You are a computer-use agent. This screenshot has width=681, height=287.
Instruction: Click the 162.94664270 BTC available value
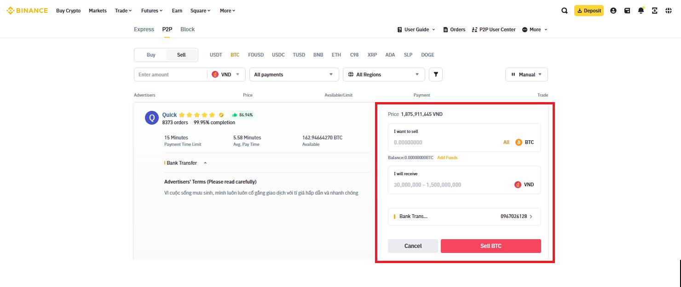click(x=322, y=138)
